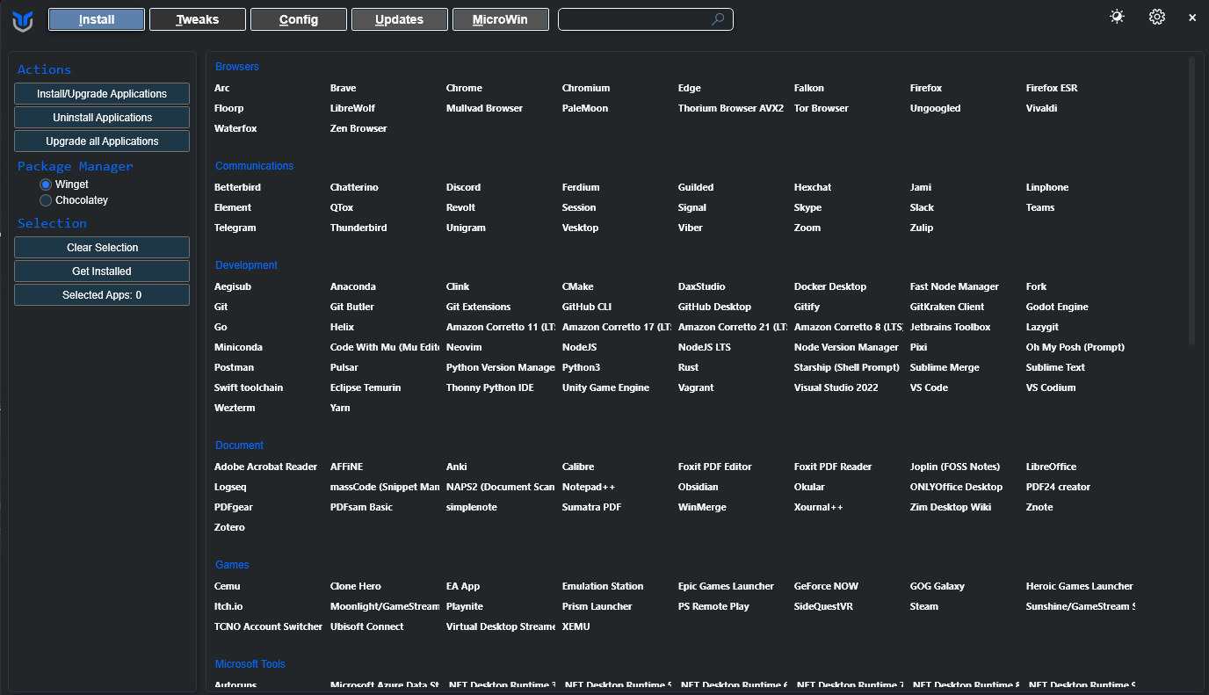
Task: Open the MicroWin tab
Action: tap(501, 19)
